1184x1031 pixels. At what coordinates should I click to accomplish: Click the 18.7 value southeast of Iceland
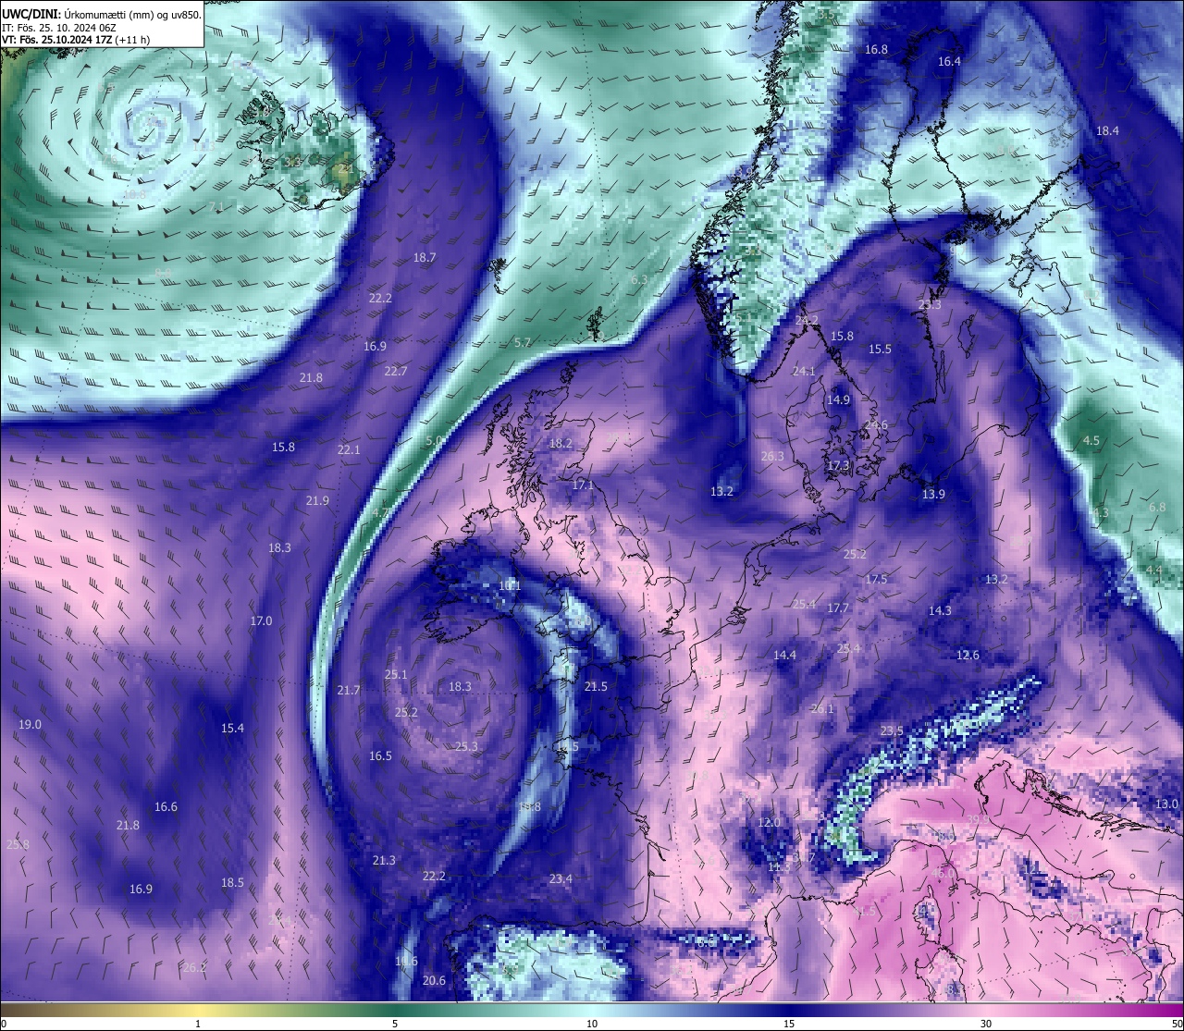click(425, 258)
